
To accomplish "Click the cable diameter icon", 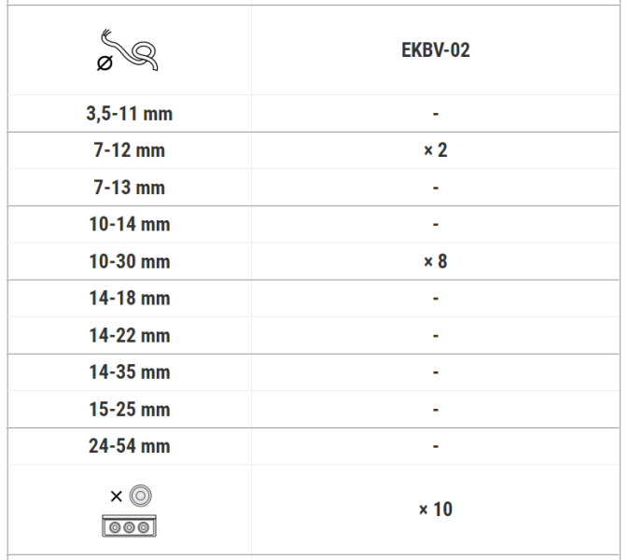I will [129, 51].
